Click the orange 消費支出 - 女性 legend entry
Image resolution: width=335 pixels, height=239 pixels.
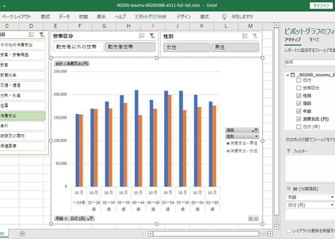coord(242,151)
